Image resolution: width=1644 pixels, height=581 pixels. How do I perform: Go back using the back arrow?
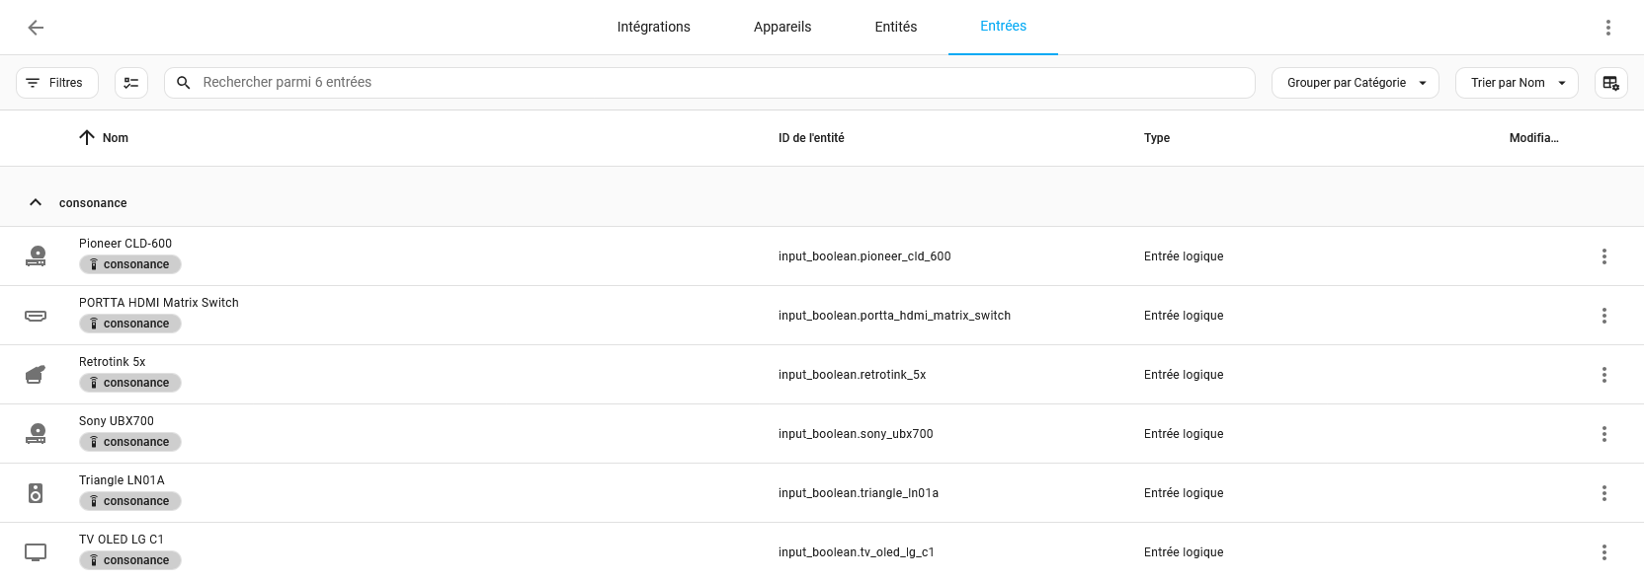coord(36,28)
